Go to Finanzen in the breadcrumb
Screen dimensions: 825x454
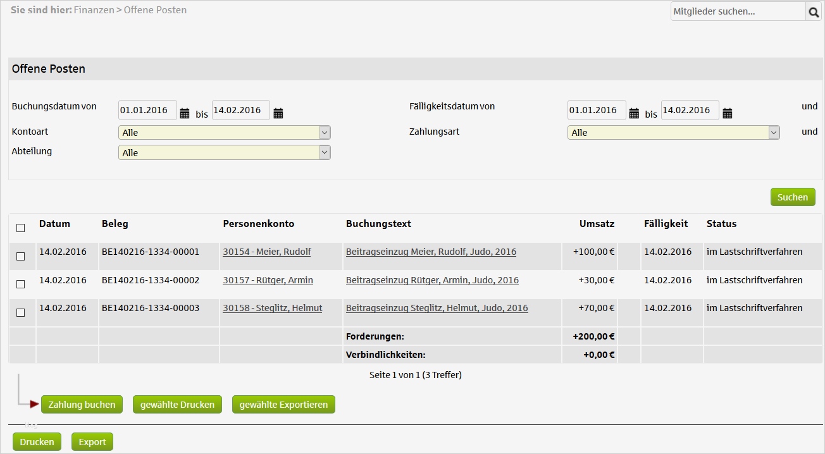click(94, 10)
